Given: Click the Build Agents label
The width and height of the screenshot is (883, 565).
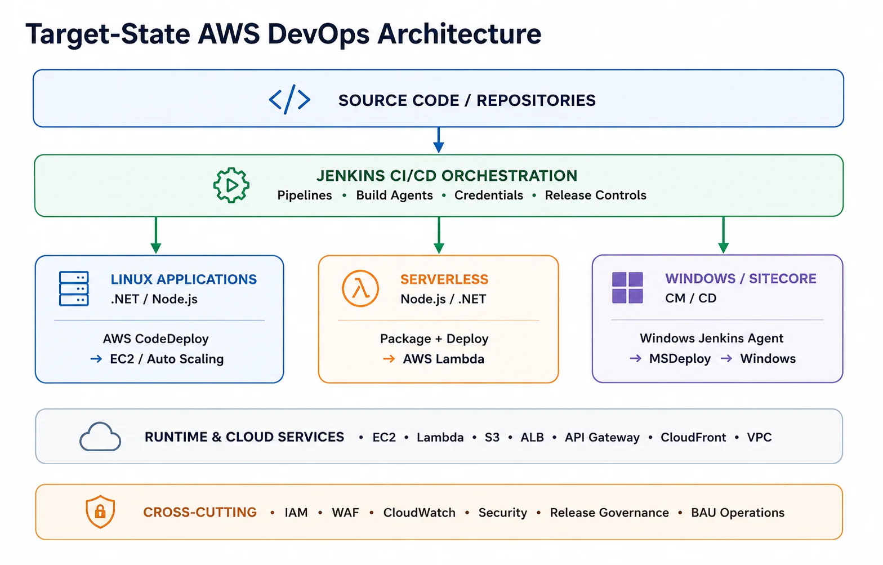Looking at the screenshot, I should click(394, 195).
